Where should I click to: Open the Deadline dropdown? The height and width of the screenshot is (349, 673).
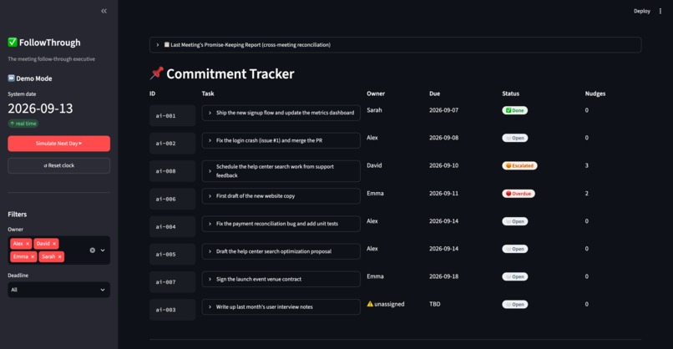click(x=58, y=290)
